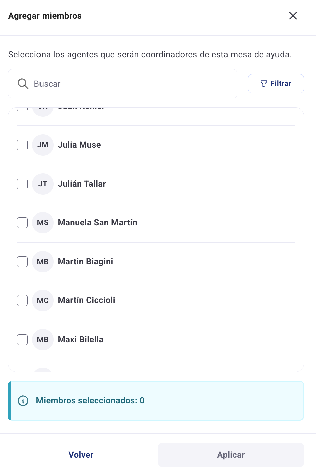Close the Agregar miembros dialog

pyautogui.click(x=293, y=16)
